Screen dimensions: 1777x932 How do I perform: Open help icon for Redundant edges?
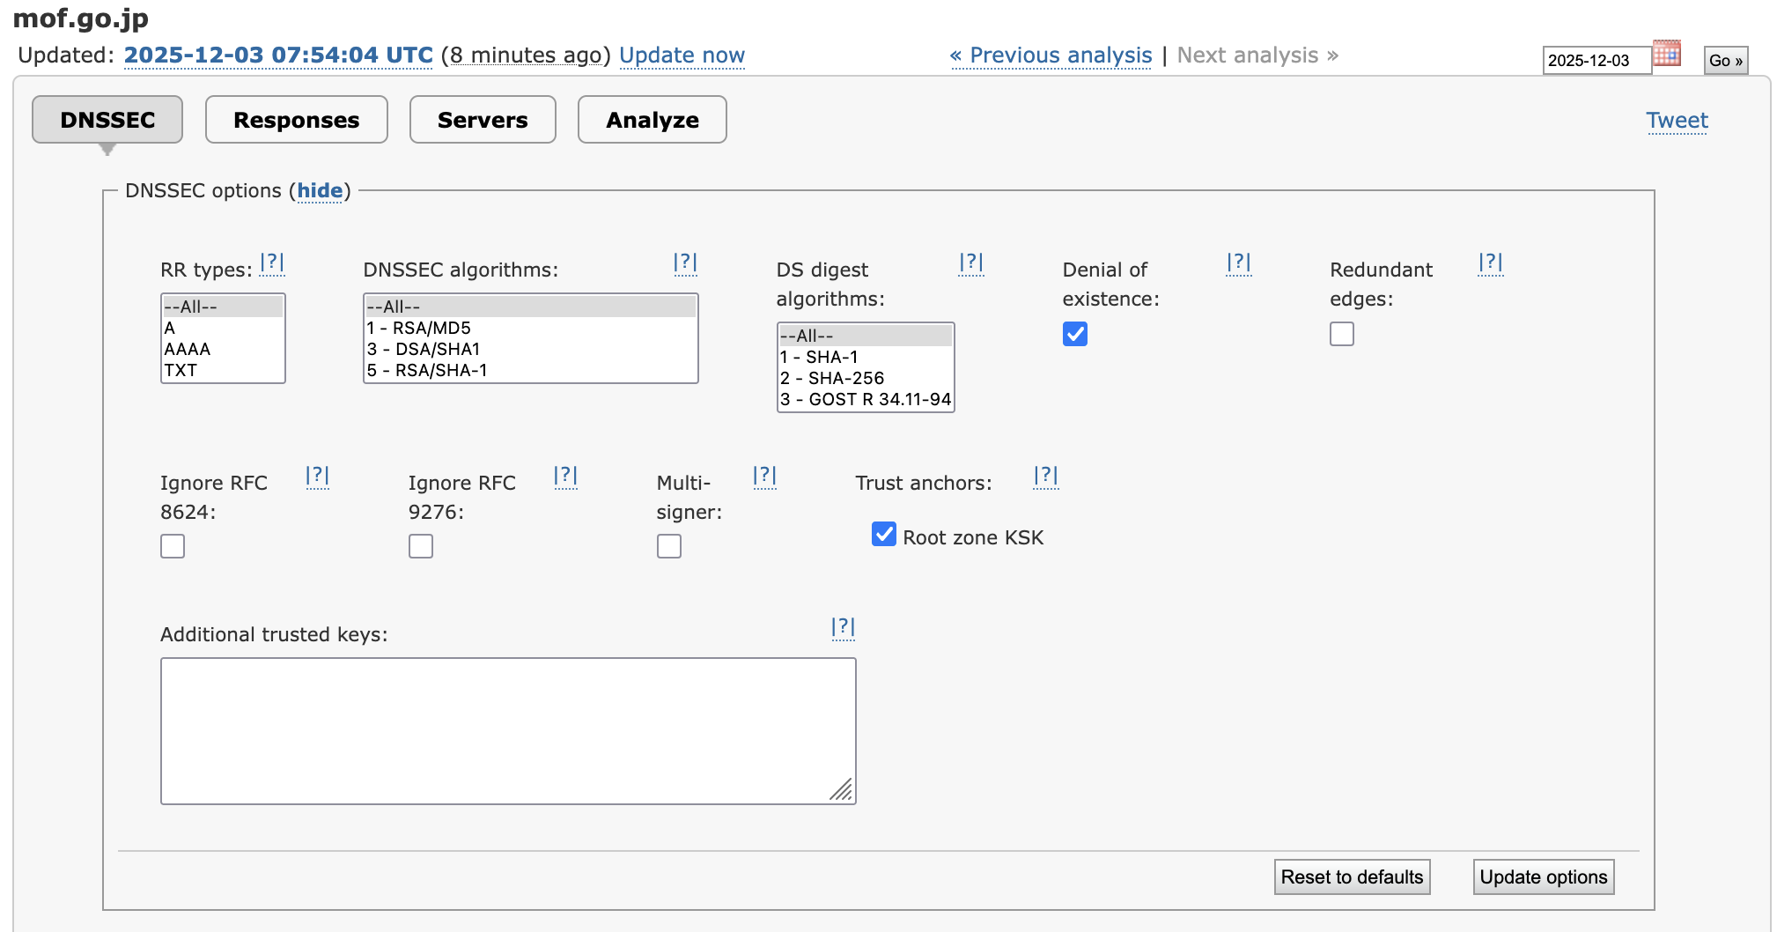pyautogui.click(x=1491, y=263)
